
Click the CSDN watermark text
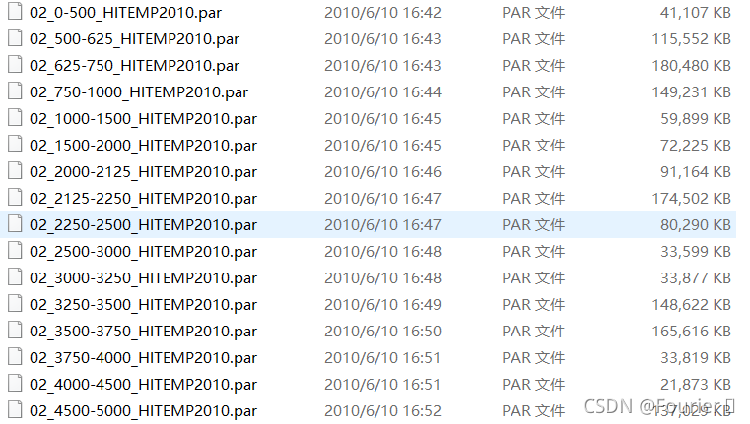(x=660, y=406)
